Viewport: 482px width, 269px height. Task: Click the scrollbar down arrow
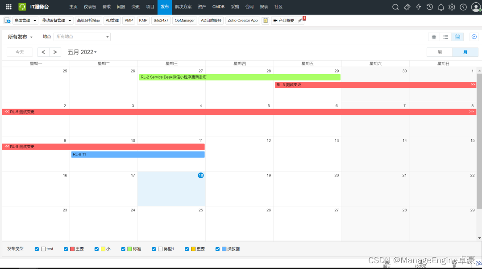[x=479, y=238]
